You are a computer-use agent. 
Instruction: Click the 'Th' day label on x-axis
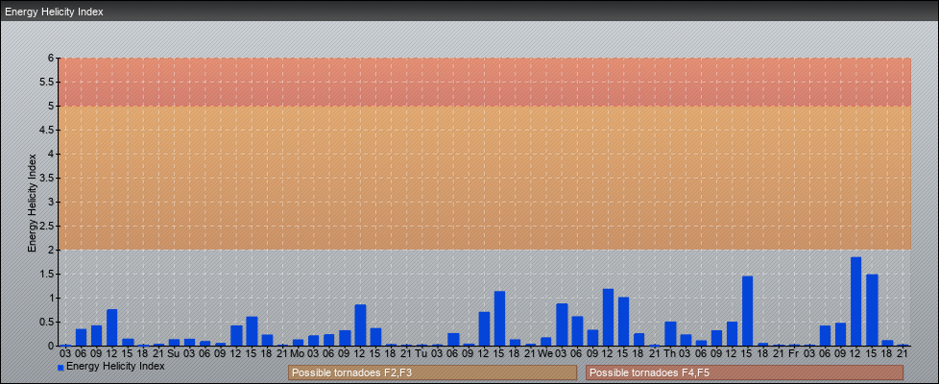(669, 353)
